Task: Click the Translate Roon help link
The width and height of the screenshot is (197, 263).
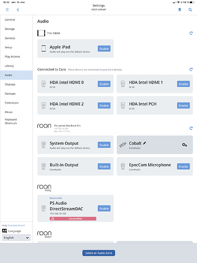Action: (16, 226)
